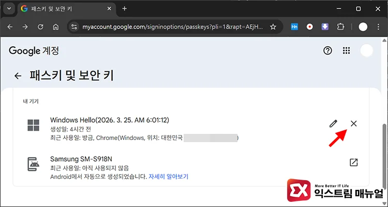Close the 패스키 및 보안 키 tab
This screenshot has height=207, width=388.
[x=109, y=9]
